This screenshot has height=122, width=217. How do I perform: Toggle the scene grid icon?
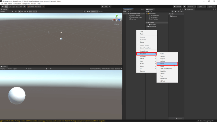34,12
